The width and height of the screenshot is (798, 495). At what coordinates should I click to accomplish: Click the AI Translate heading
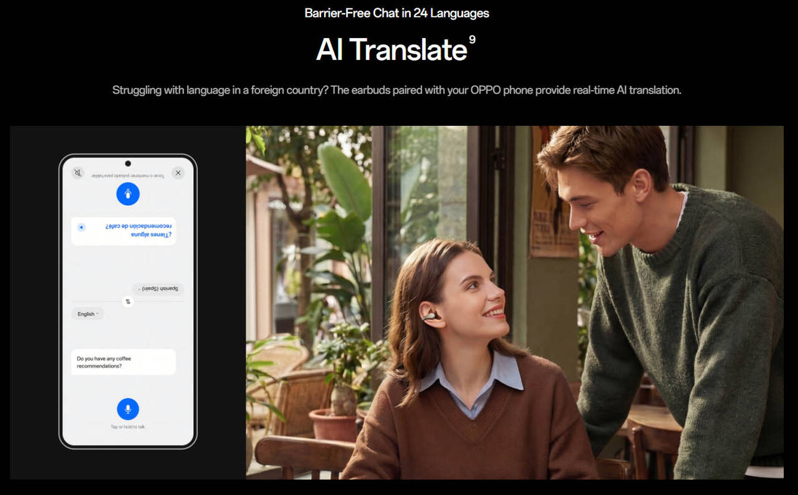tap(392, 50)
